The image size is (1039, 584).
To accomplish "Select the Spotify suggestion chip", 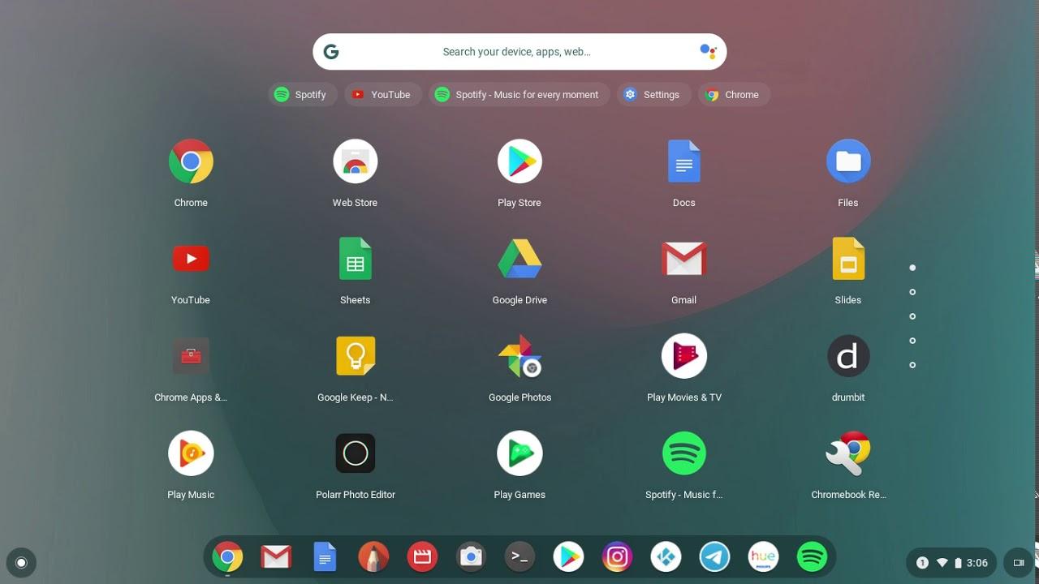I will 303,95.
